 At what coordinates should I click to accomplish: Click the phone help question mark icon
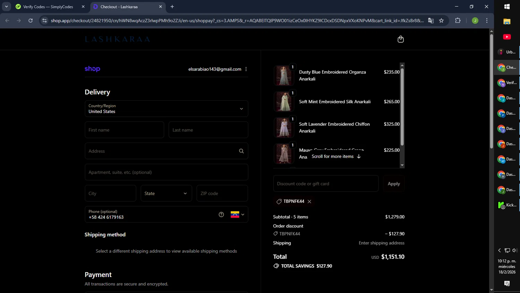(x=221, y=215)
